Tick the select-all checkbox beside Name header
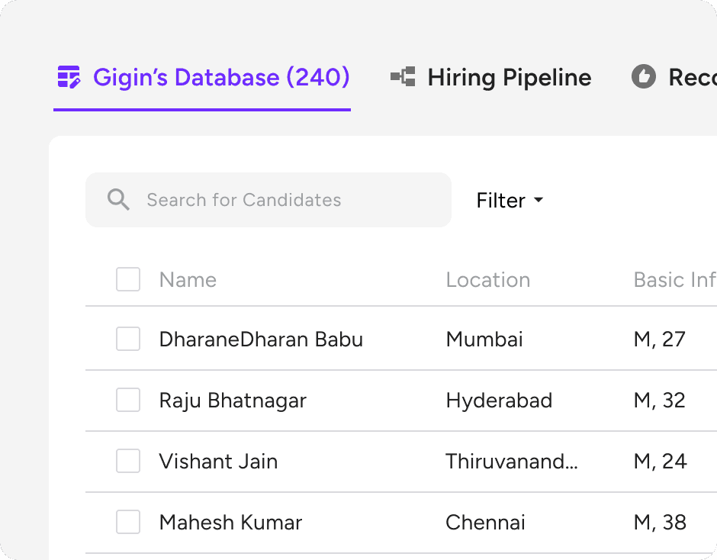 [128, 279]
